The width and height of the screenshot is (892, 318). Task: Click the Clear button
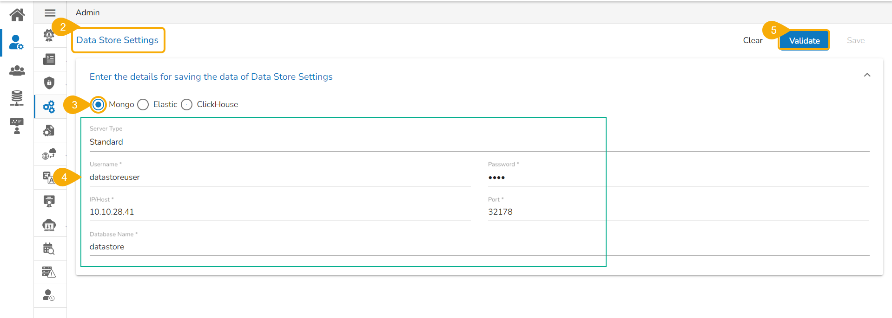752,41
